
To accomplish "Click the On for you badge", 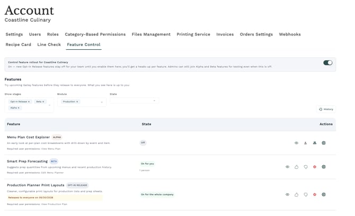I will click(147, 164).
